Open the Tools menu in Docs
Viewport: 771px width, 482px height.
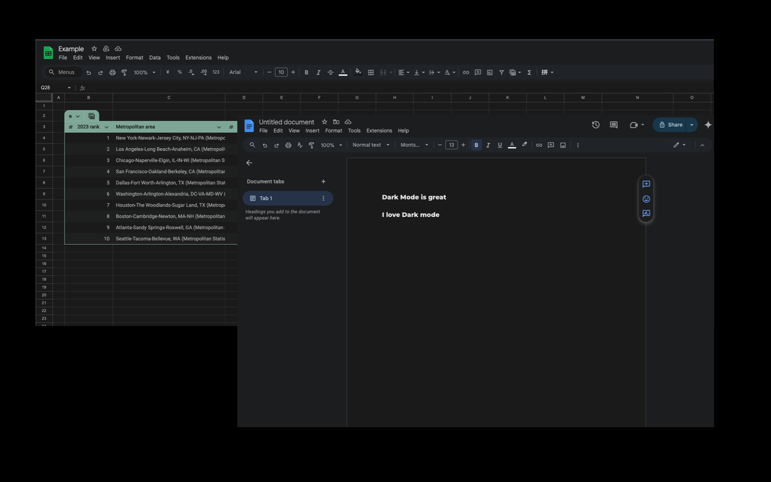click(354, 131)
